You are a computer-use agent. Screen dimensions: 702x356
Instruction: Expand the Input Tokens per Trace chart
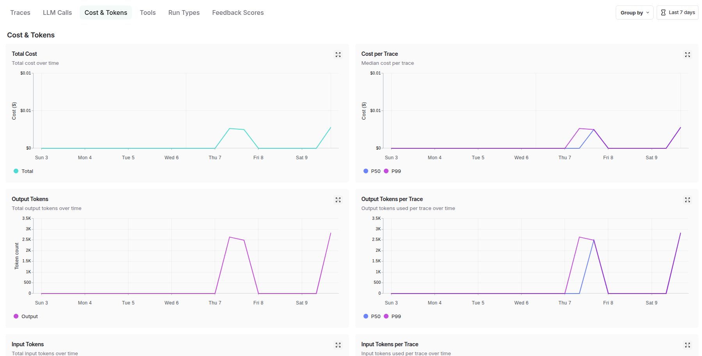(688, 345)
